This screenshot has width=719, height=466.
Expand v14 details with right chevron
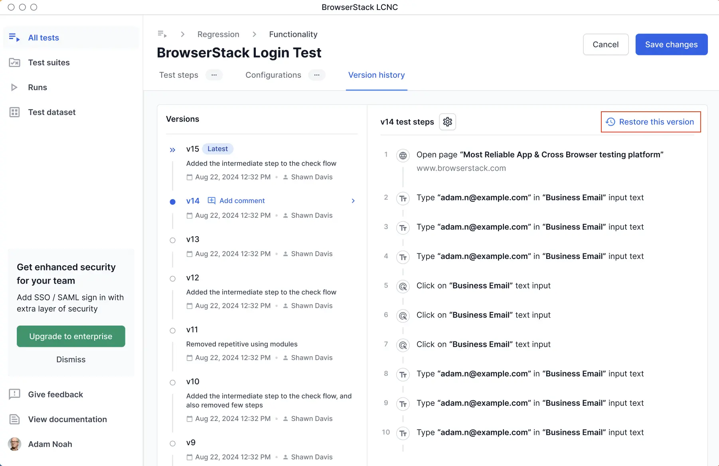pos(353,201)
